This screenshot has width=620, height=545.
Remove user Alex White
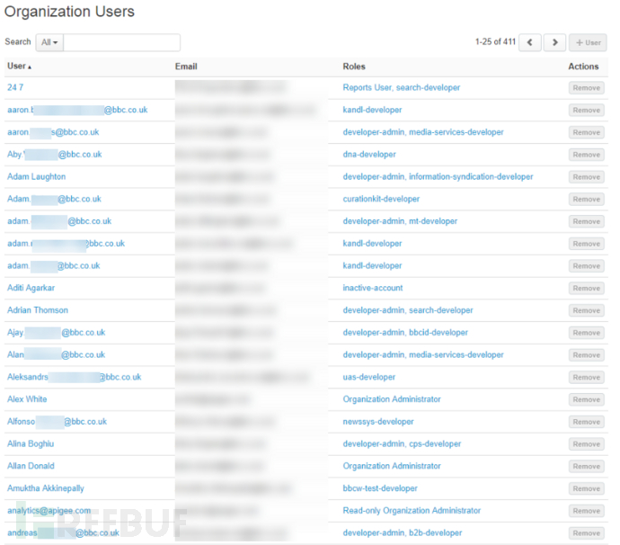click(587, 399)
